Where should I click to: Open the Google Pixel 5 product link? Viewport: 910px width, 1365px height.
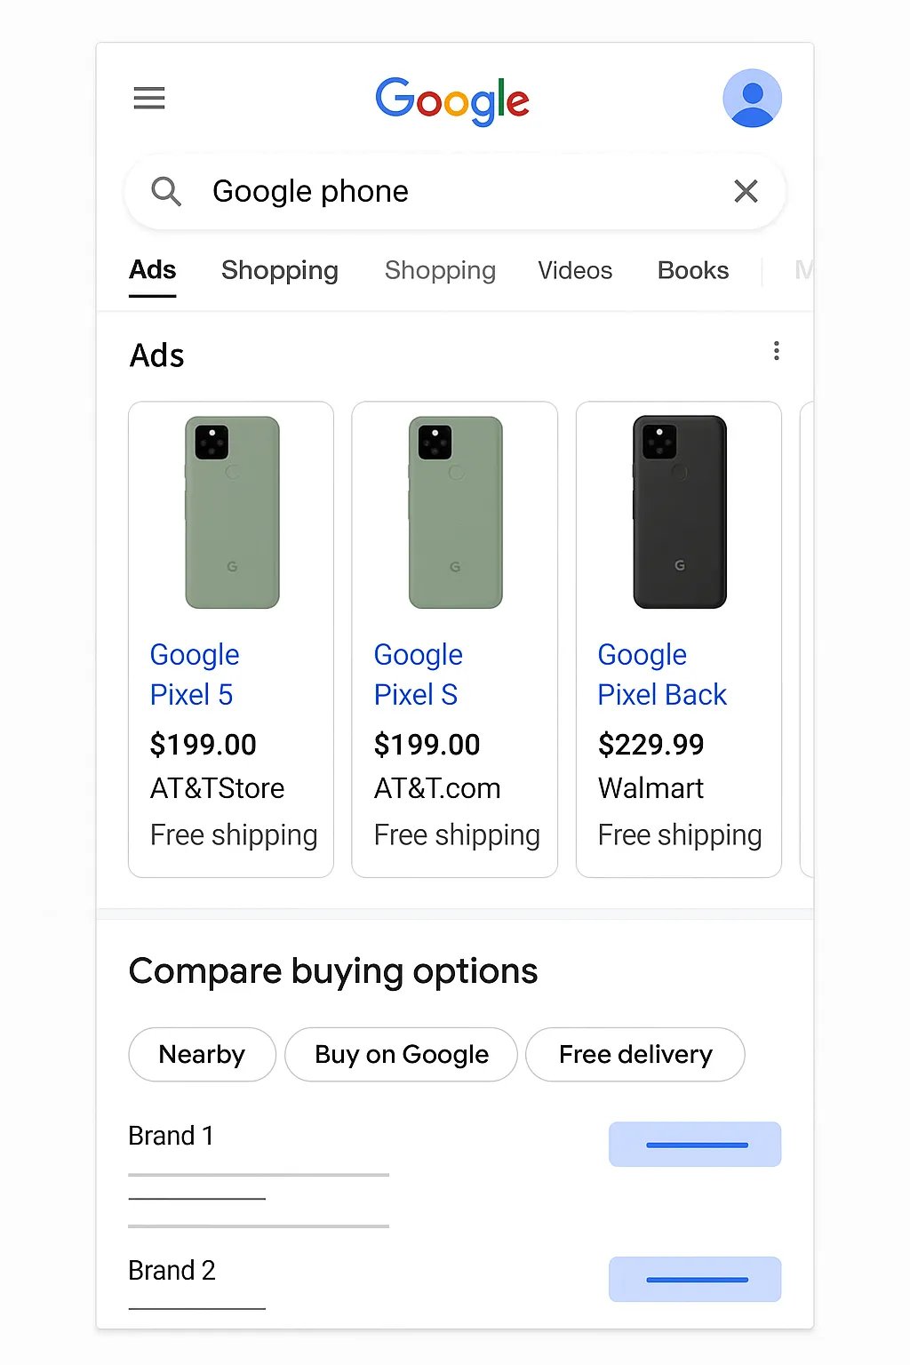pyautogui.click(x=195, y=675)
